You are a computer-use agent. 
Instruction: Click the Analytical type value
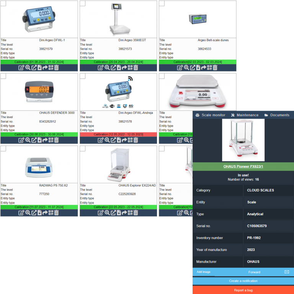pos(255,214)
